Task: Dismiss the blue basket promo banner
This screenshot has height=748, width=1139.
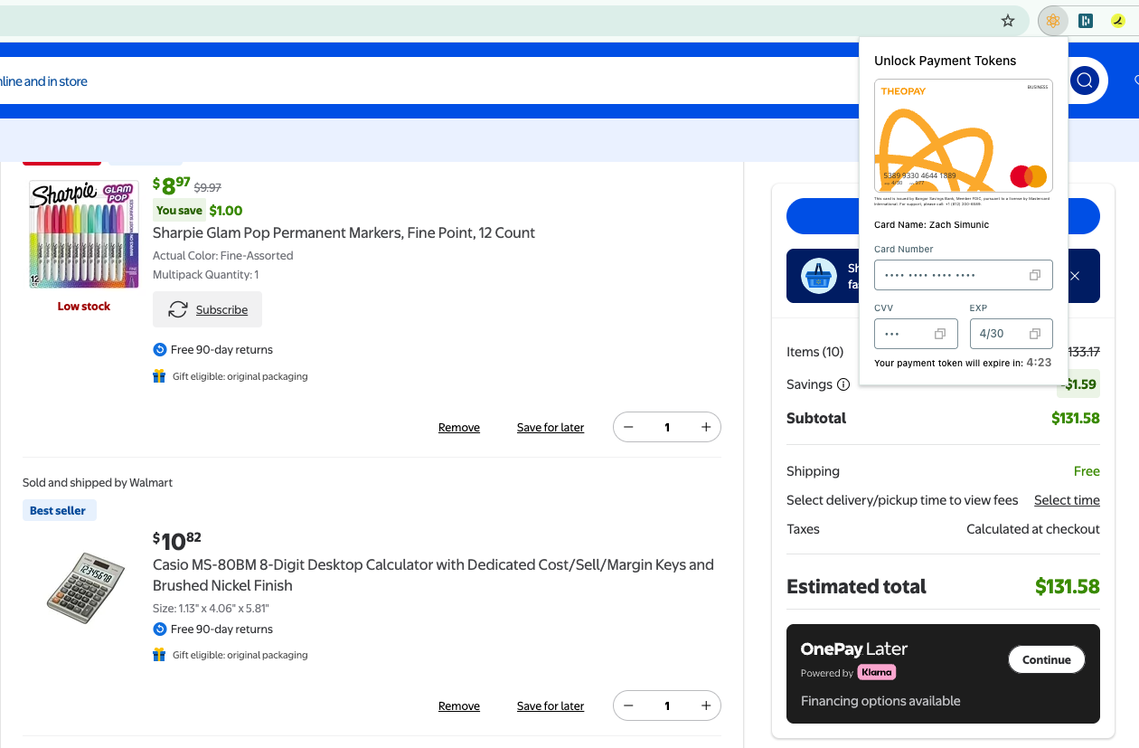Action: point(1075,276)
